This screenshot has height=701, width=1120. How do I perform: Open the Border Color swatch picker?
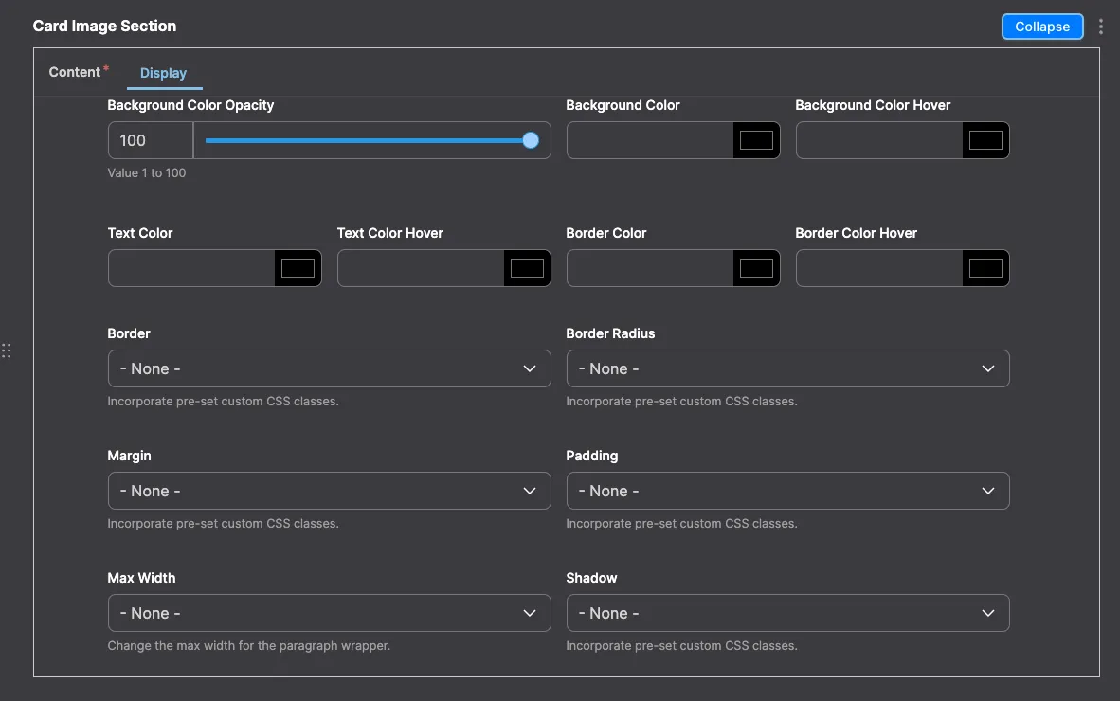tap(756, 268)
